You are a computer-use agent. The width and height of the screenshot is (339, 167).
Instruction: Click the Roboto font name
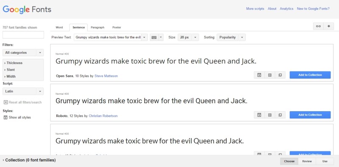coord(61,116)
